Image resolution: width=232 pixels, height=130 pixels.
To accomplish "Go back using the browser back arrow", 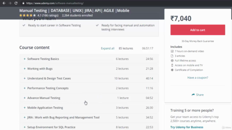I will (4, 3).
